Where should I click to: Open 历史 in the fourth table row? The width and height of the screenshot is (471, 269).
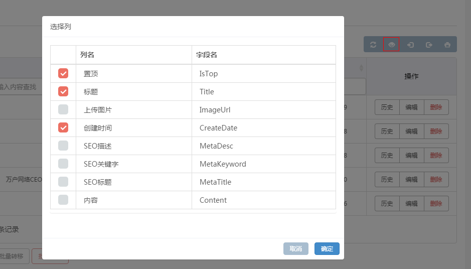tap(387, 180)
